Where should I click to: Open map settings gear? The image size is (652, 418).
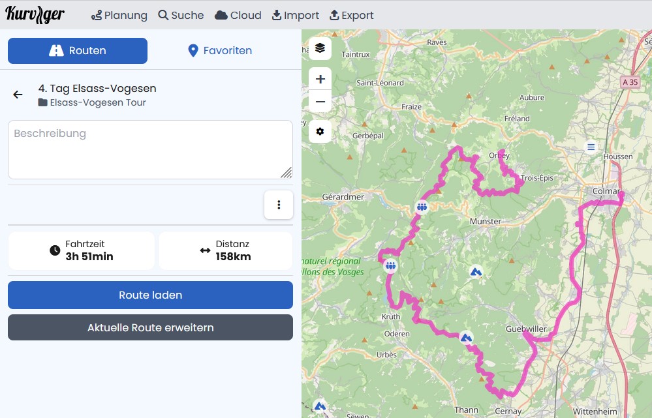tap(320, 132)
